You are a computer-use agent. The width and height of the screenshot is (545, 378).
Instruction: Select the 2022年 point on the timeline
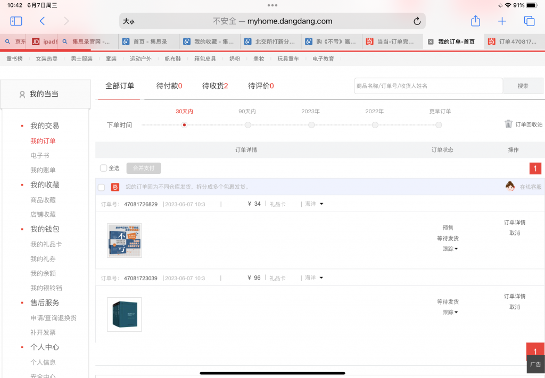pyautogui.click(x=375, y=125)
